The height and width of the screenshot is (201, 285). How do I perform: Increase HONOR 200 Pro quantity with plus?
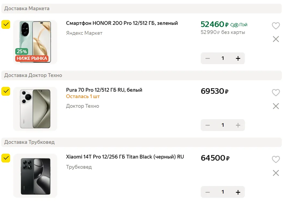tap(238, 58)
